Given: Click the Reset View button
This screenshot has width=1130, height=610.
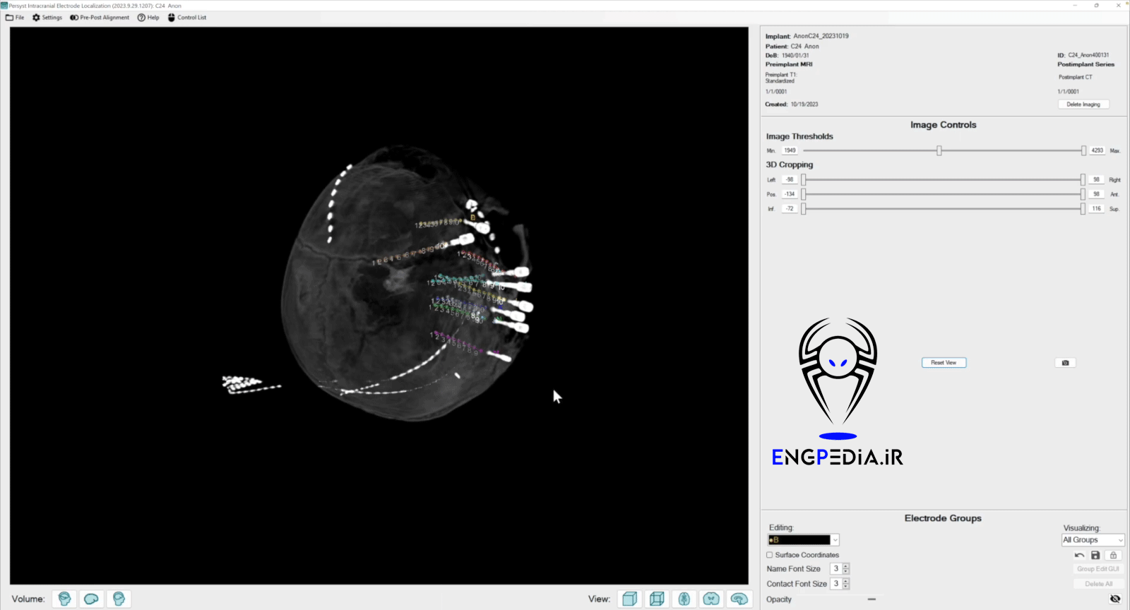Looking at the screenshot, I should tap(944, 363).
